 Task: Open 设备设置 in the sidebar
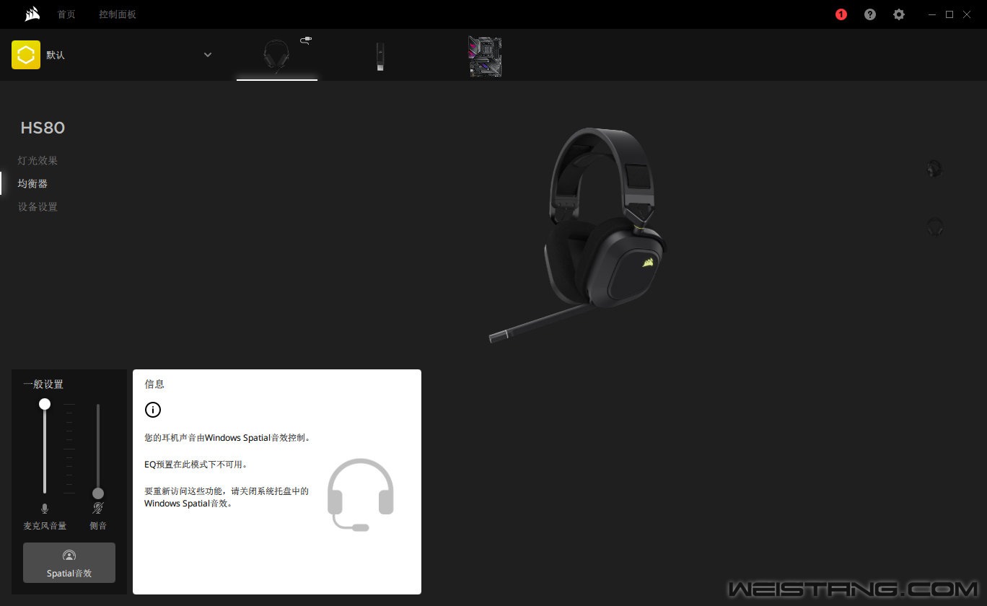(37, 207)
